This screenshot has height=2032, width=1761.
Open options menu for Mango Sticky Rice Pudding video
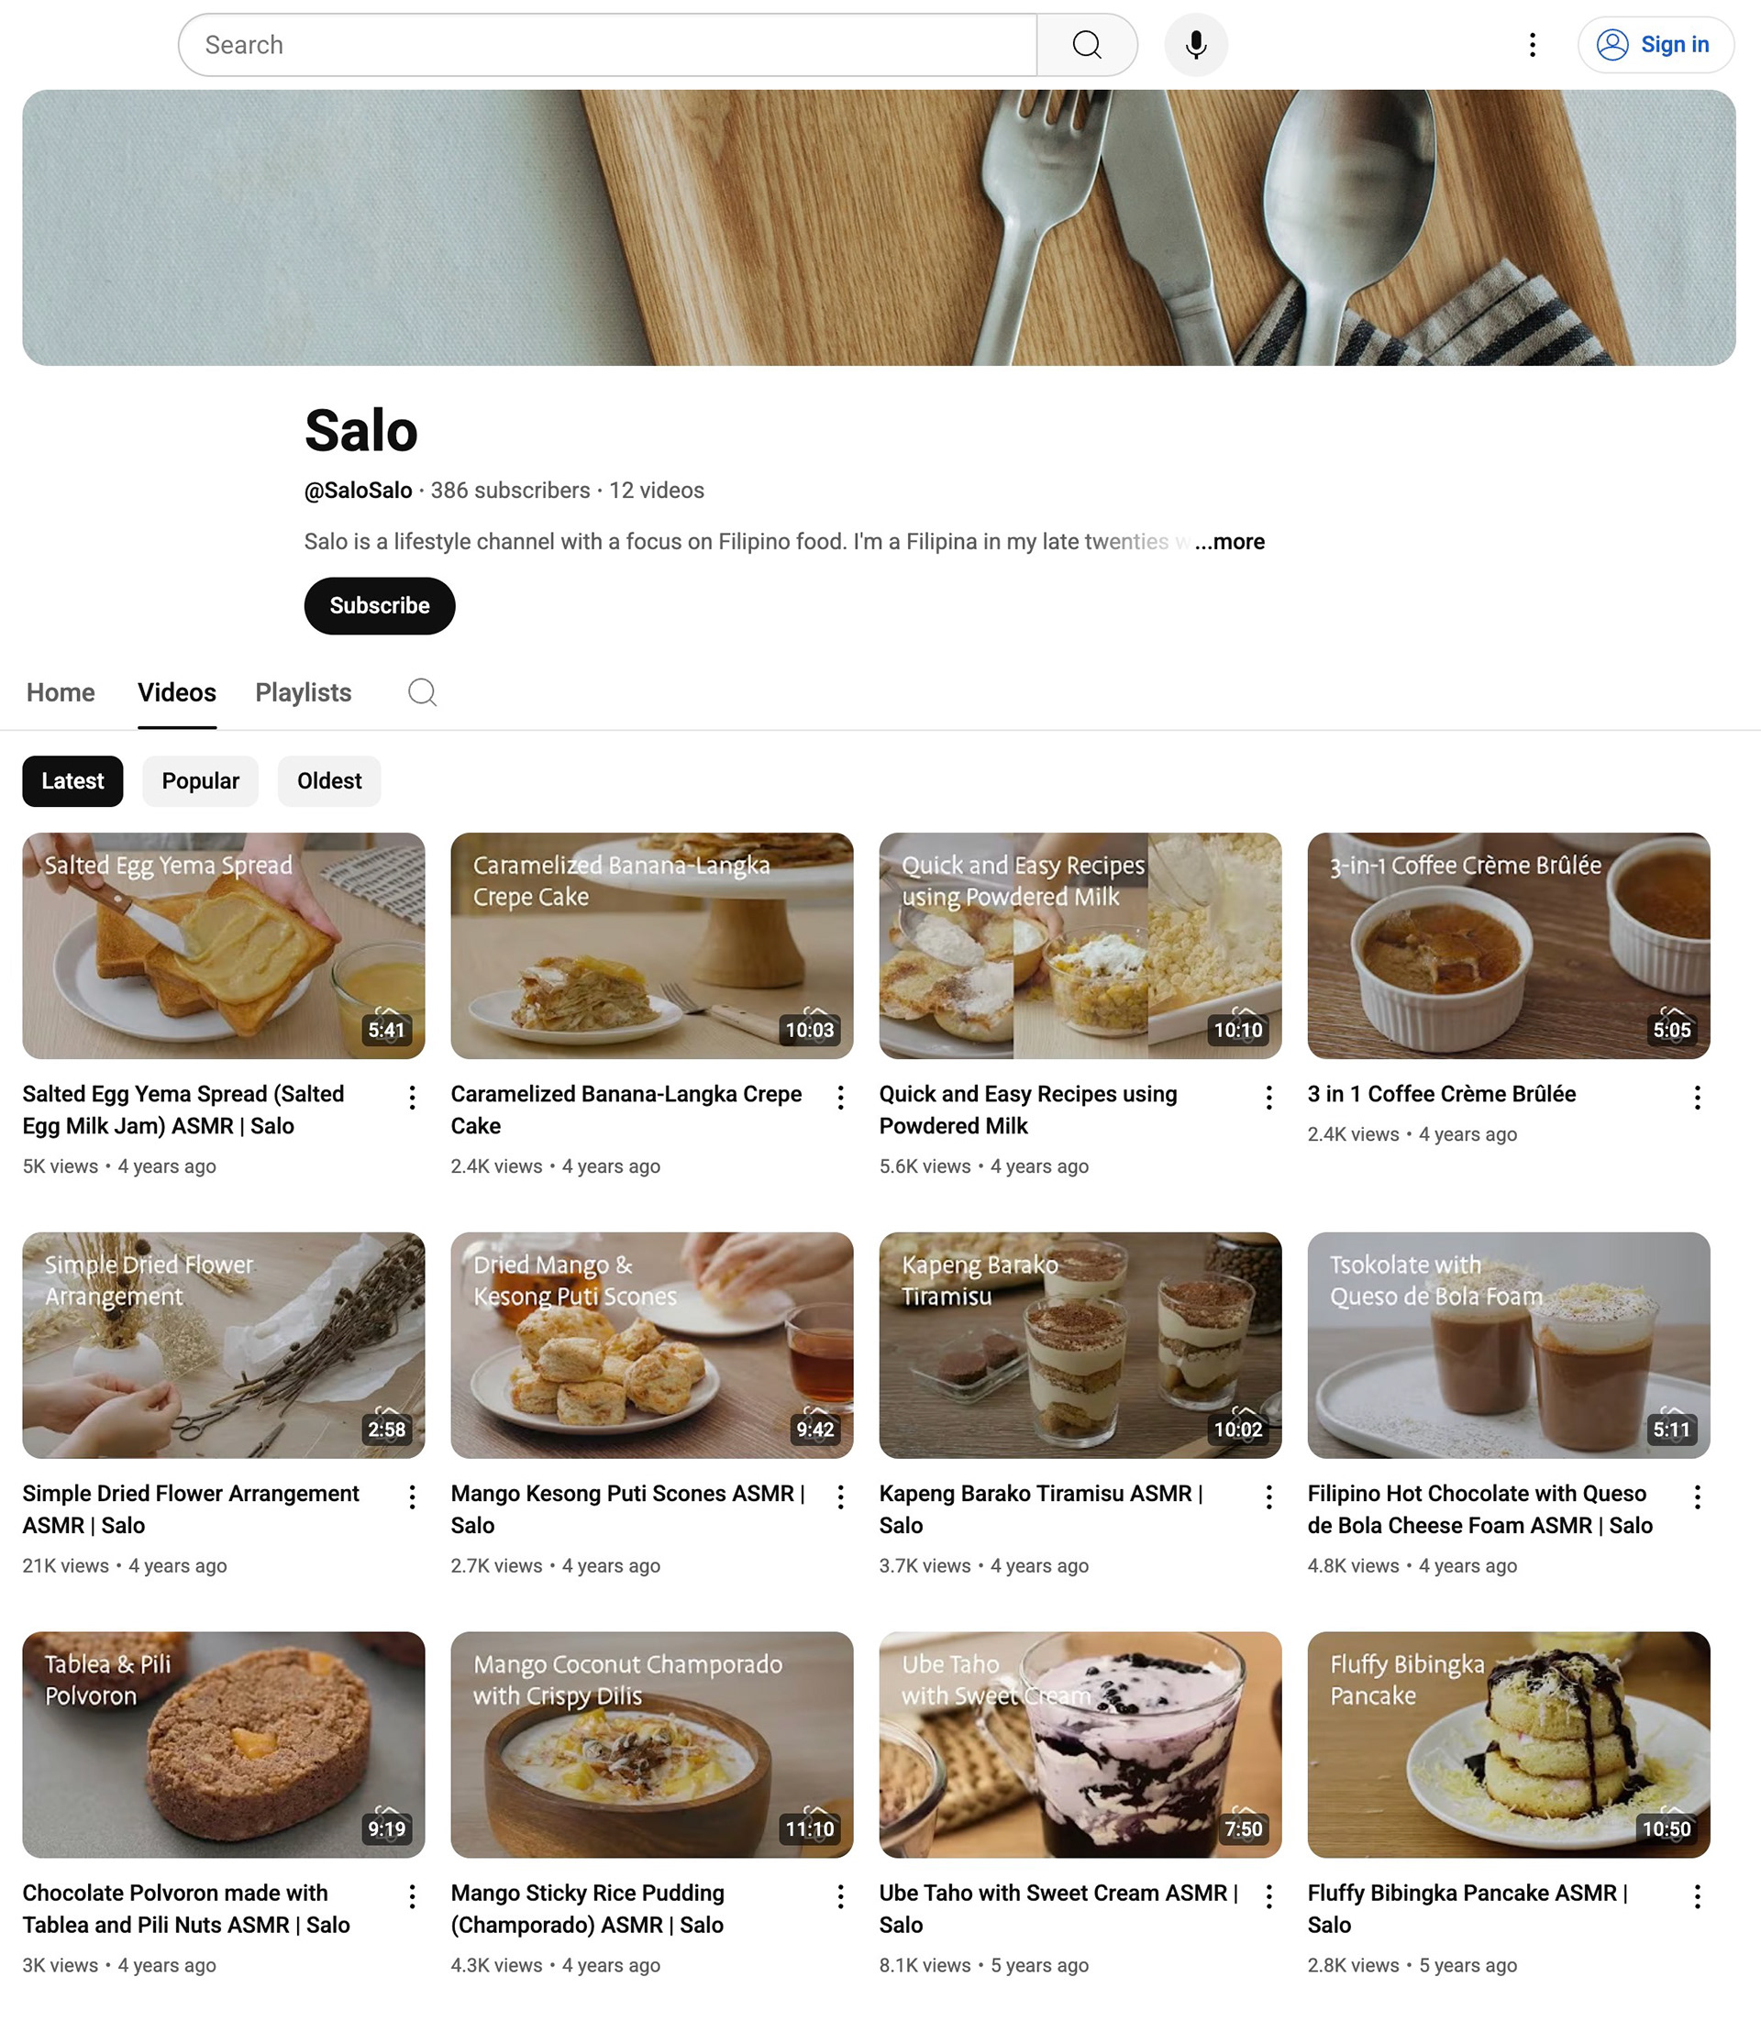click(x=840, y=1896)
